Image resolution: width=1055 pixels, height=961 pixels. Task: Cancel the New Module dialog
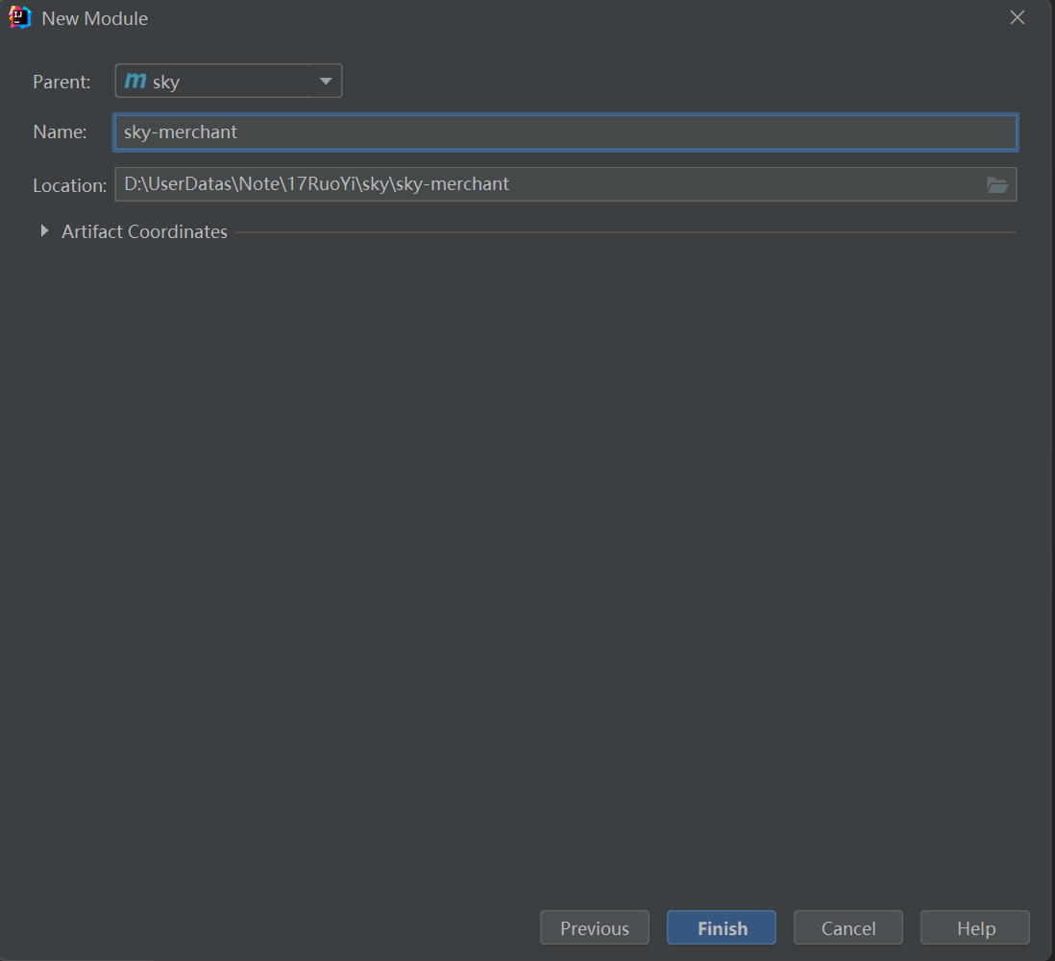point(848,928)
